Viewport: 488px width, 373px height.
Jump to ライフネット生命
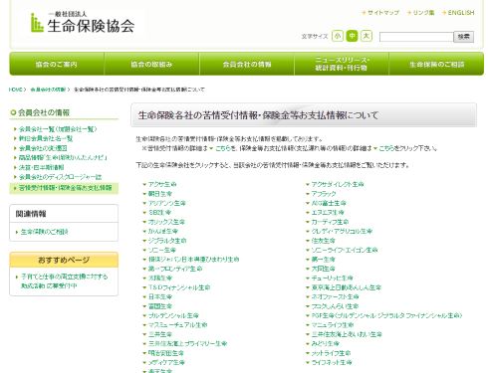[x=332, y=362]
